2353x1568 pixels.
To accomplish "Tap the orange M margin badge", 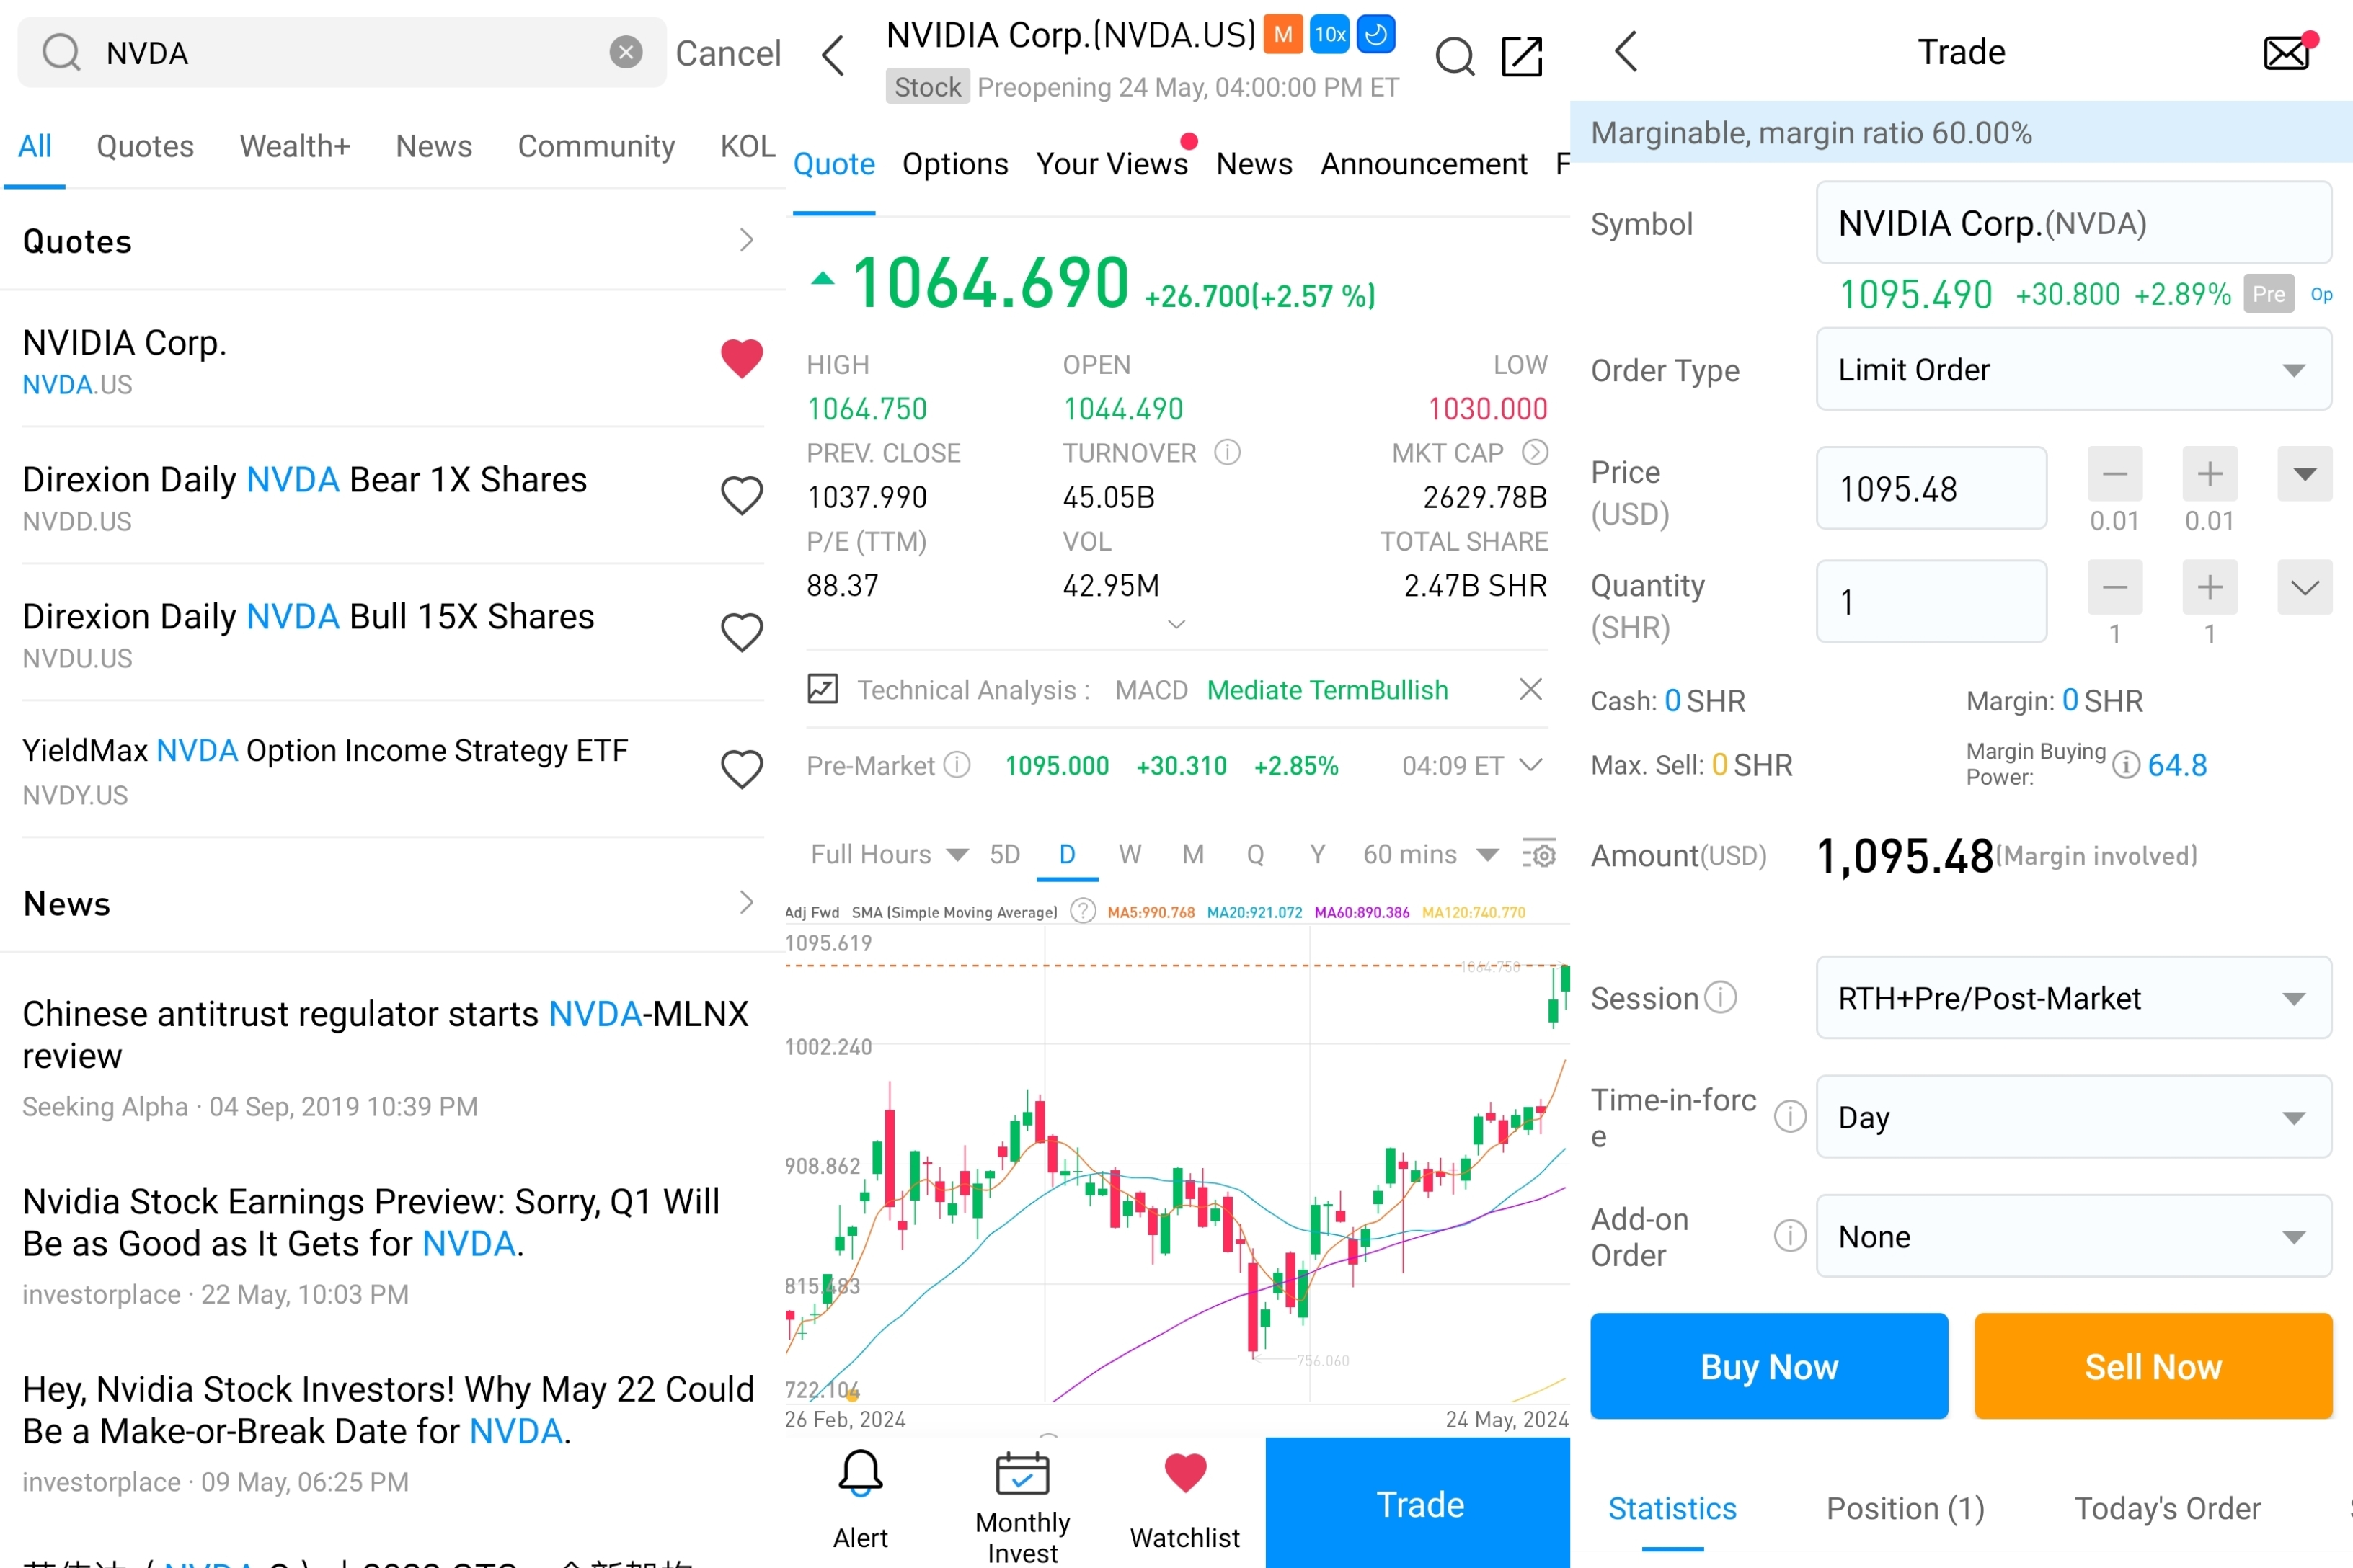I will click(x=1282, y=35).
